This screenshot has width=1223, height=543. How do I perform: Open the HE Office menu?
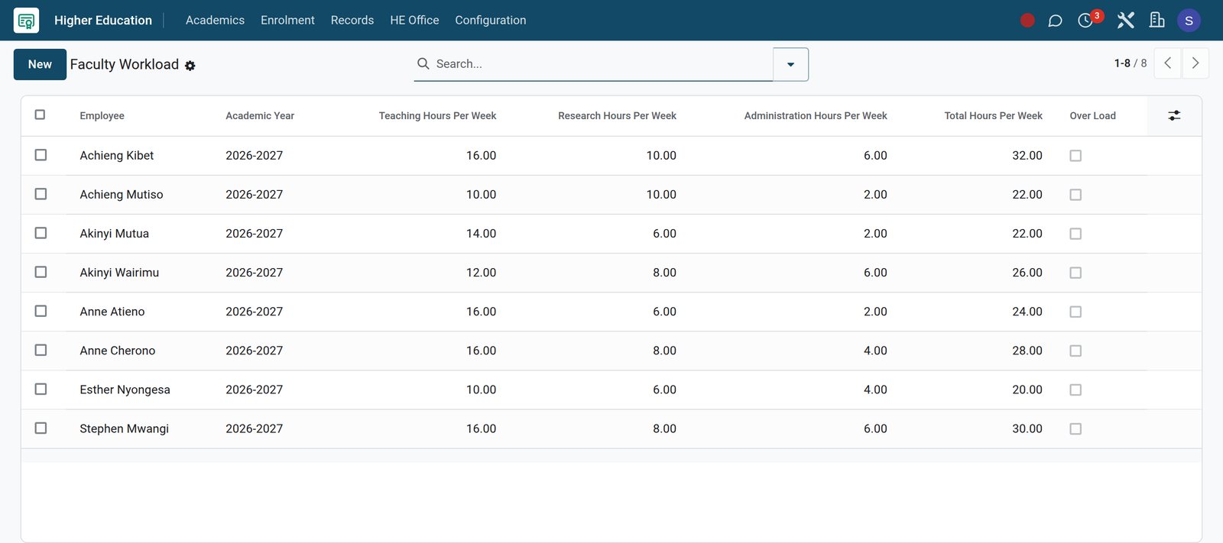point(414,21)
